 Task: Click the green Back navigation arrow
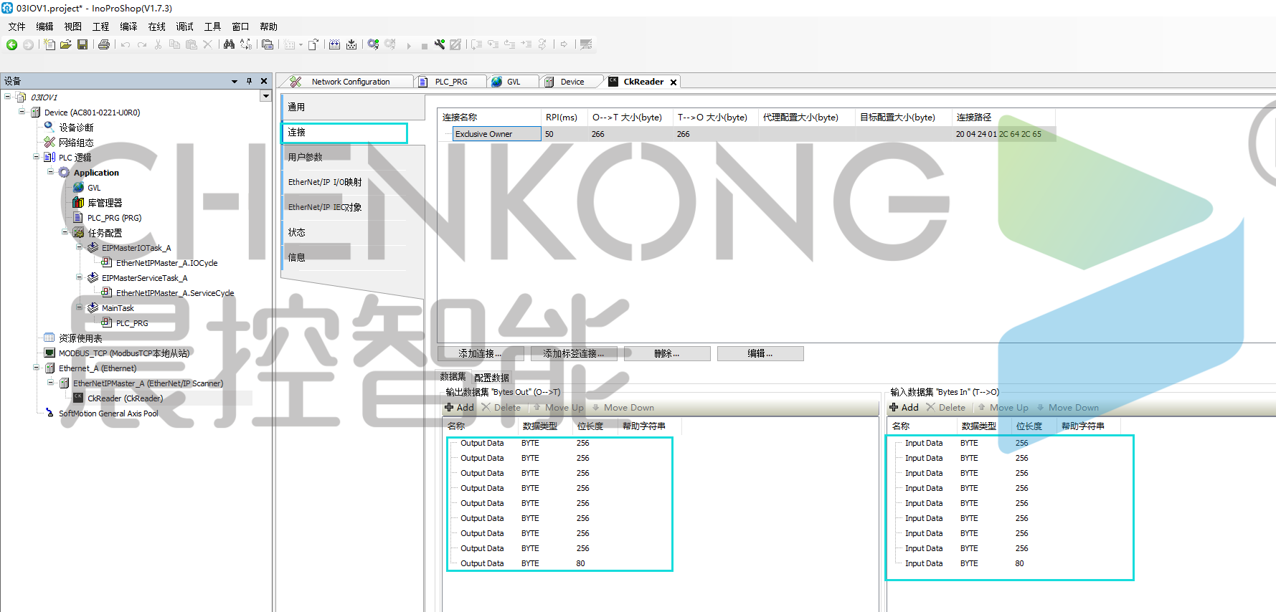pyautogui.click(x=11, y=44)
